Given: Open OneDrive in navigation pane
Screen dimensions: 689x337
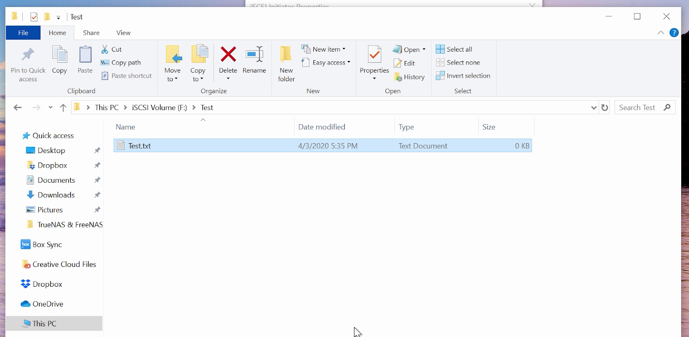Looking at the screenshot, I should [x=42, y=304].
